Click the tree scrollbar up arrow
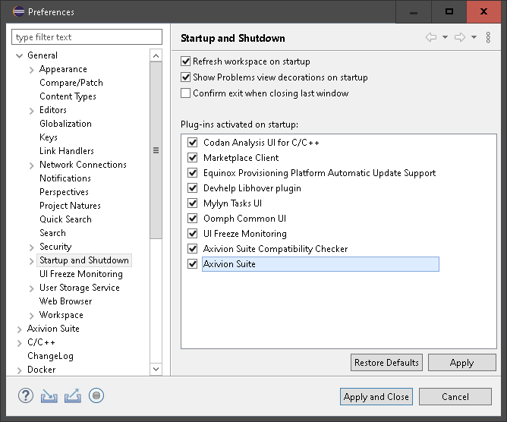Screen dimensions: 507x422 (156, 55)
